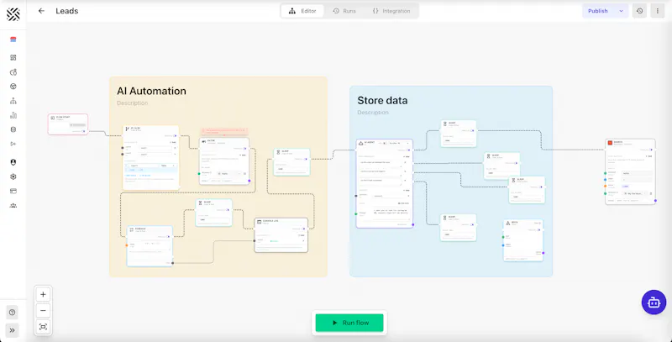Zoom out the canvas with minus button

(43, 311)
